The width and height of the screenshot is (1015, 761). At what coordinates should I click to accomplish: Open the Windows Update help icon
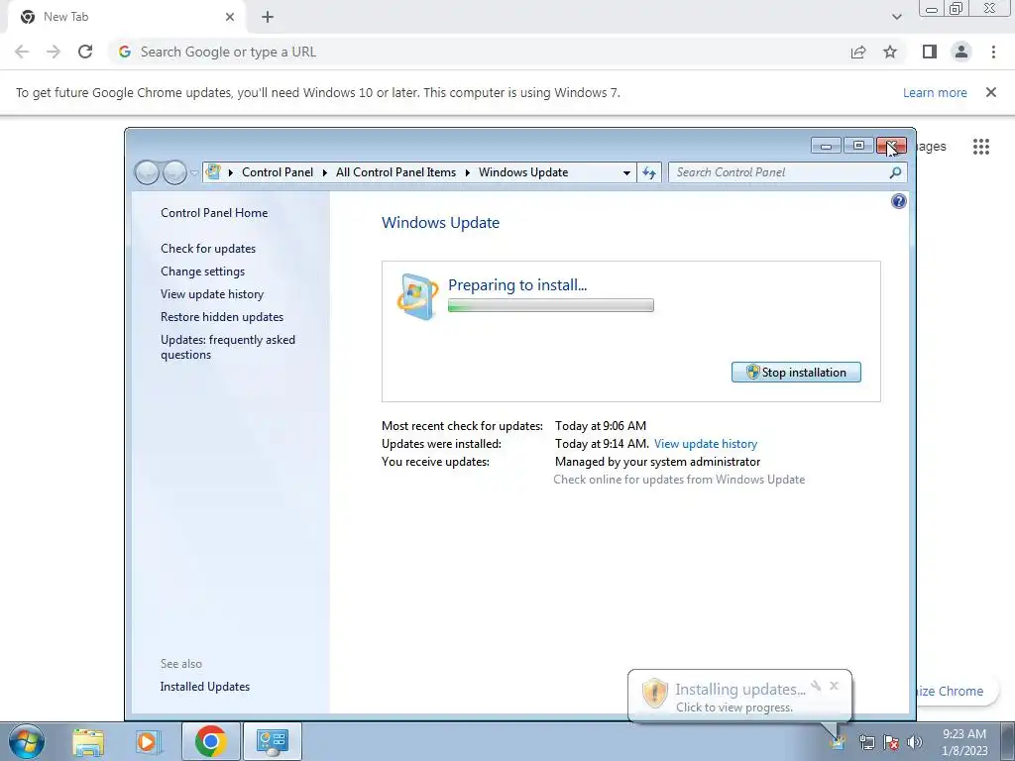coord(898,201)
